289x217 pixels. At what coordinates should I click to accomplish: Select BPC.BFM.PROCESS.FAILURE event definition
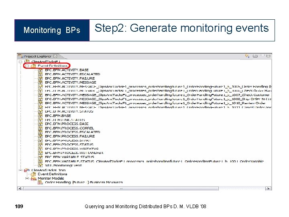click(70, 136)
